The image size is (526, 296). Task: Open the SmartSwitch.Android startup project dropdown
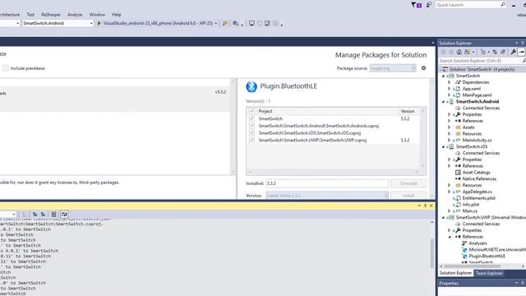(x=58, y=23)
